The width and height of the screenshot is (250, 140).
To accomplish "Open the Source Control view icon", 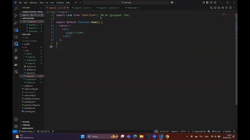I will (x=16, y=16).
